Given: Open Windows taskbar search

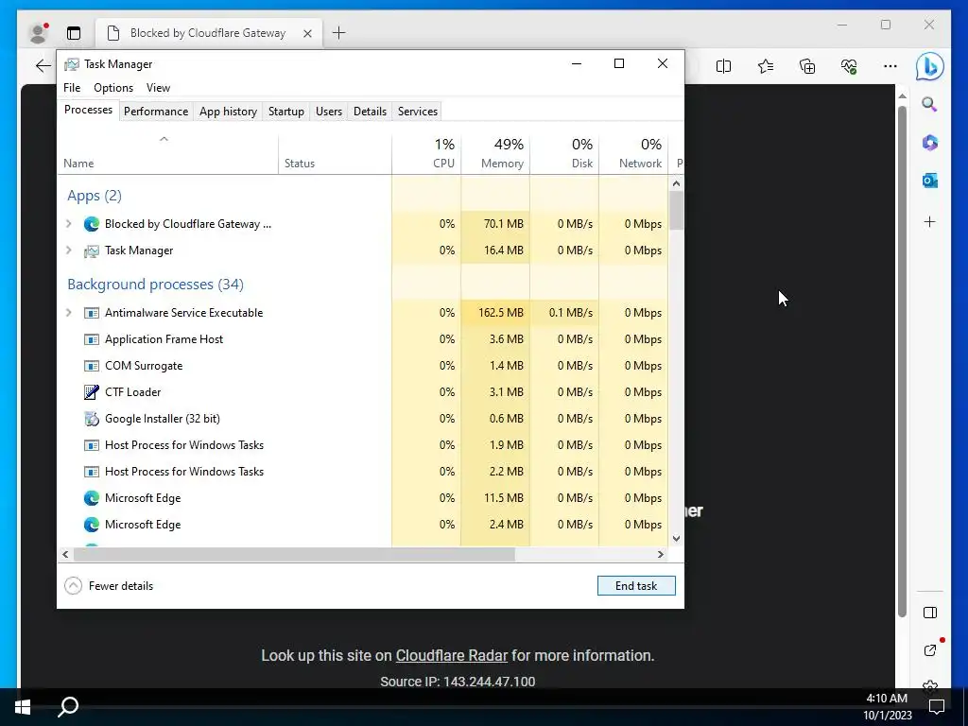Looking at the screenshot, I should coord(68,707).
